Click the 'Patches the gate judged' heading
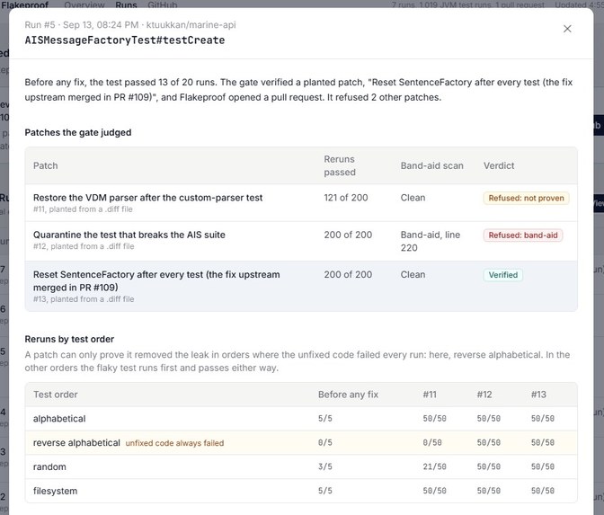 tap(78, 132)
